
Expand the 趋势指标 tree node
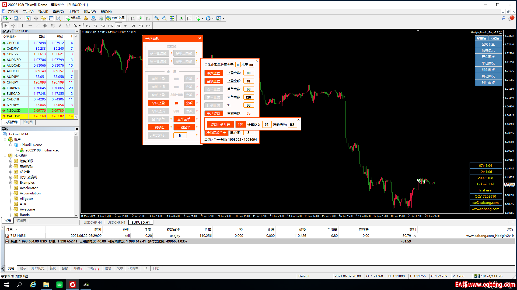pos(11,161)
